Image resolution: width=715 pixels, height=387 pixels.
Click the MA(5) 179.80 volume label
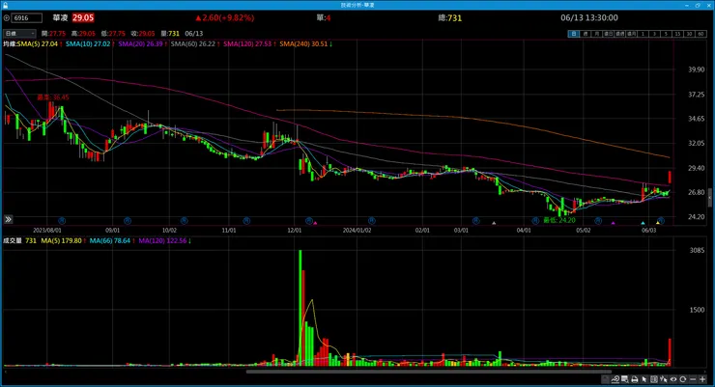tap(64, 240)
